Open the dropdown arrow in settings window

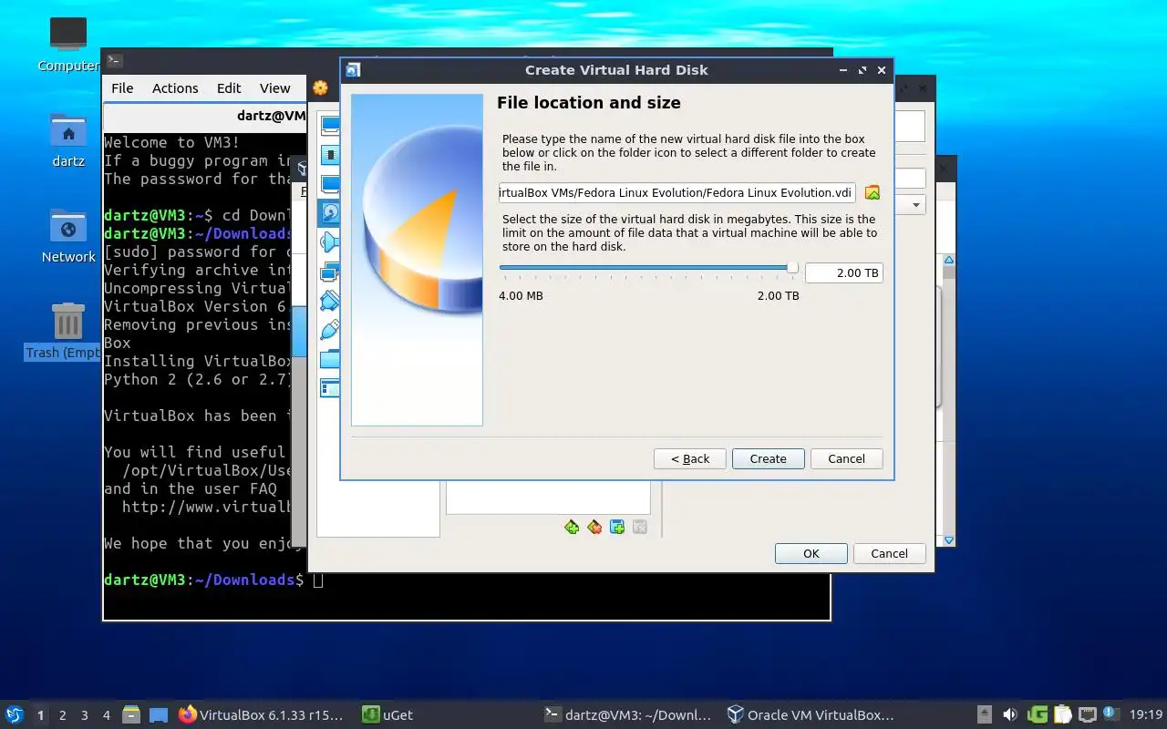click(916, 205)
